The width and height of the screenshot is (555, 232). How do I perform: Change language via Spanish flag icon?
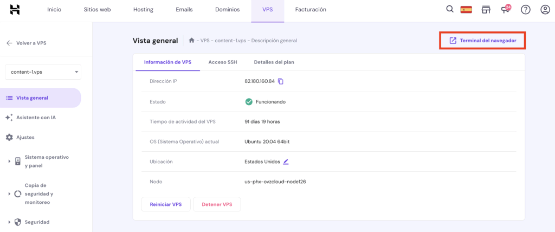click(466, 9)
